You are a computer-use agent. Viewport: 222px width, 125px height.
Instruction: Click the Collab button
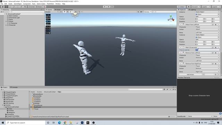tap(181, 7)
